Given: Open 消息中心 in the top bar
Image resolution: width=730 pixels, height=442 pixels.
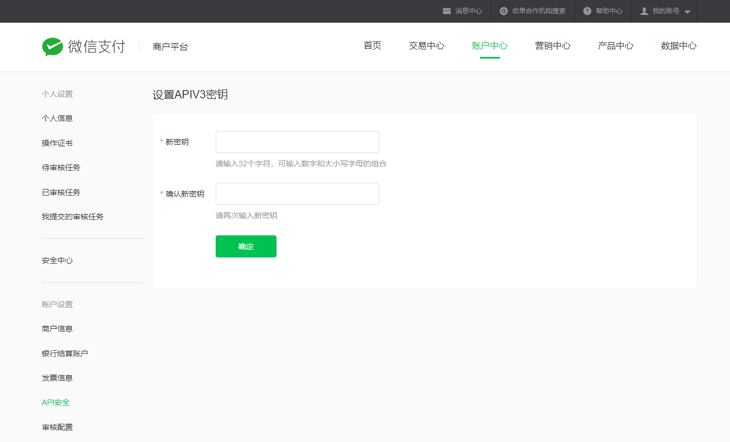Looking at the screenshot, I should point(468,11).
